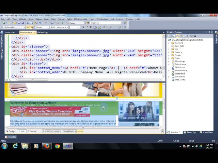This screenshot has height=163, width=218.
Task: Open Internet Explorer from taskbar
Action: [x=15, y=146]
